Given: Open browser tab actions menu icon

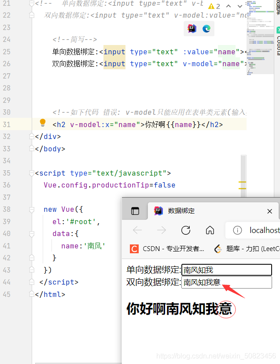Looking at the screenshot, I should [135, 211].
